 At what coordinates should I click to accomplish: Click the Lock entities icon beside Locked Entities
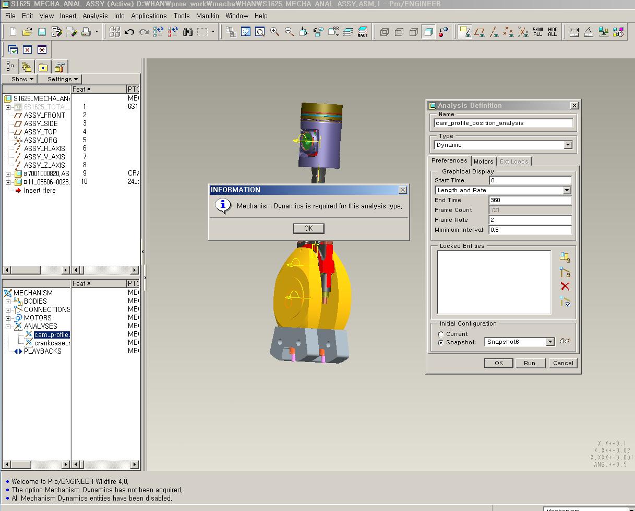[565, 257]
